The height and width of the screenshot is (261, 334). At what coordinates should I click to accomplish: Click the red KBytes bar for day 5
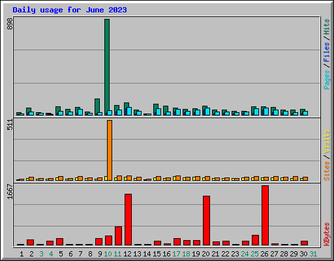coord(59,242)
